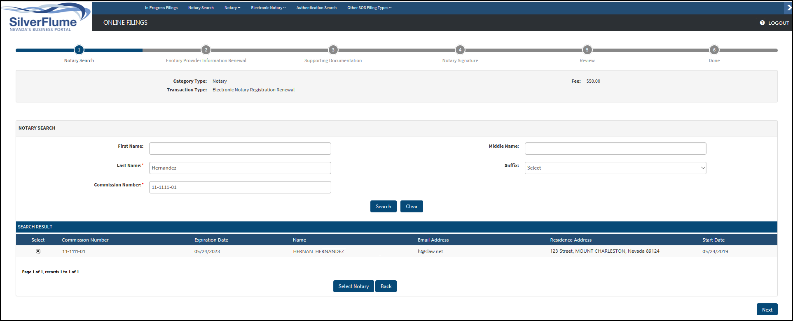
Task: Click the Clear button
Action: [x=412, y=207]
